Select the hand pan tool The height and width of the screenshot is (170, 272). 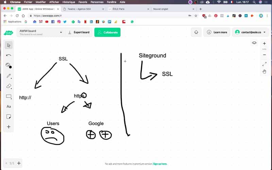tap(264, 71)
